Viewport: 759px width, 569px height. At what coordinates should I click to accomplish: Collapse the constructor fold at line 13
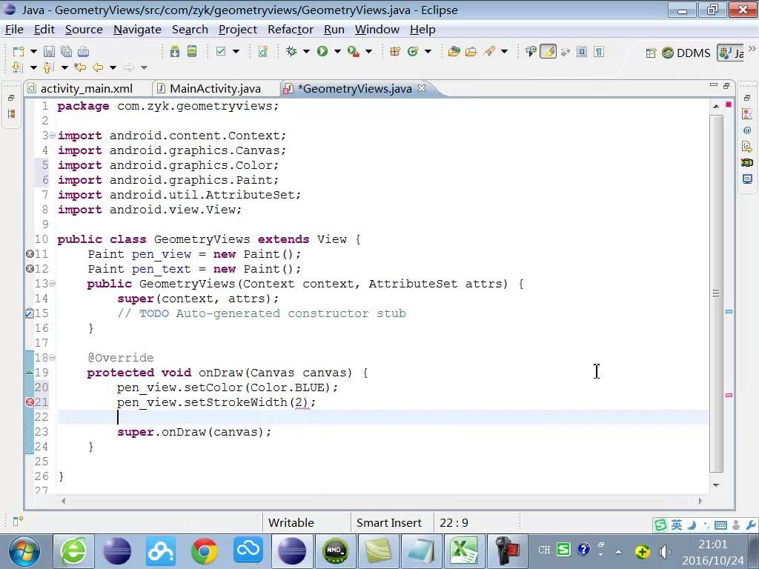(x=53, y=283)
